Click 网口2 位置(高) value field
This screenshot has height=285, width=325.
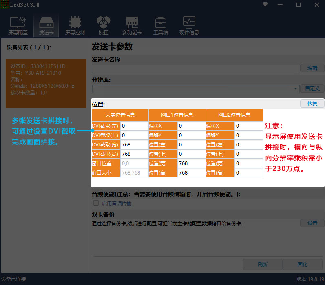(x=248, y=173)
